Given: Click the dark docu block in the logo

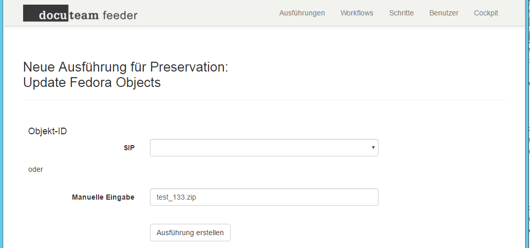Looking at the screenshot, I should pyautogui.click(x=46, y=13).
